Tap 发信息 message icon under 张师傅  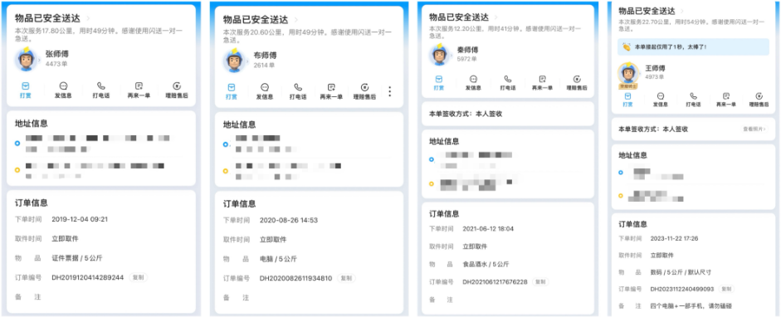(63, 90)
